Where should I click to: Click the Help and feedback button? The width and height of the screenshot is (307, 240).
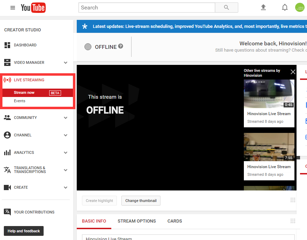(24, 231)
